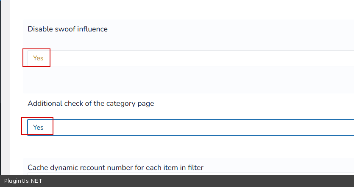Screen dimensions: 354x187
Task: Click the PluginUs.NET text in bottom bar
Action: 23,181
